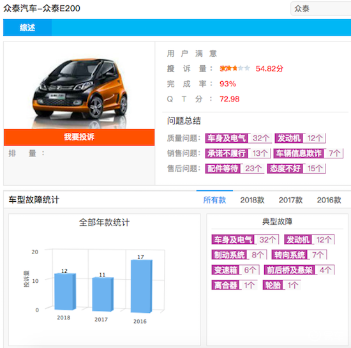Viewport: 351px width, 348px height.
Task: Open the 承诺不履行 13个 tag
Action: 238,153
